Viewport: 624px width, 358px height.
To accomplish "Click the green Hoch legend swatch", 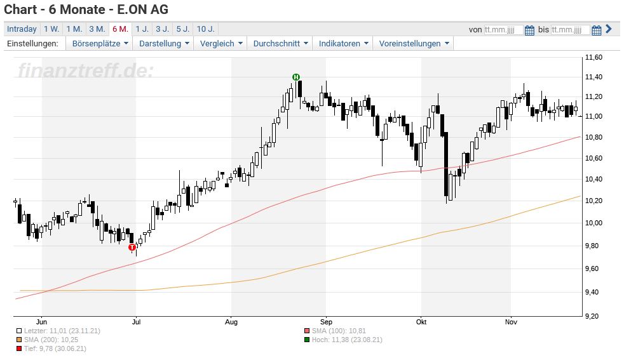I will tap(306, 340).
